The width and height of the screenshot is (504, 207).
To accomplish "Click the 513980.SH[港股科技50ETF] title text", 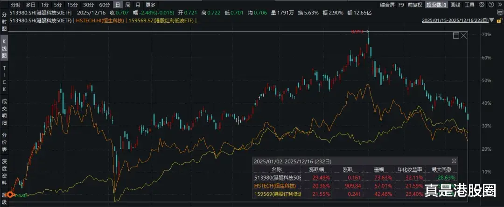I will [x=41, y=13].
